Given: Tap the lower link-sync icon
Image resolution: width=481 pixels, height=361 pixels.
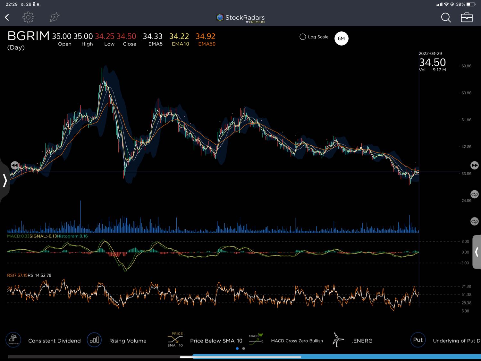Looking at the screenshot, I should coord(474,221).
